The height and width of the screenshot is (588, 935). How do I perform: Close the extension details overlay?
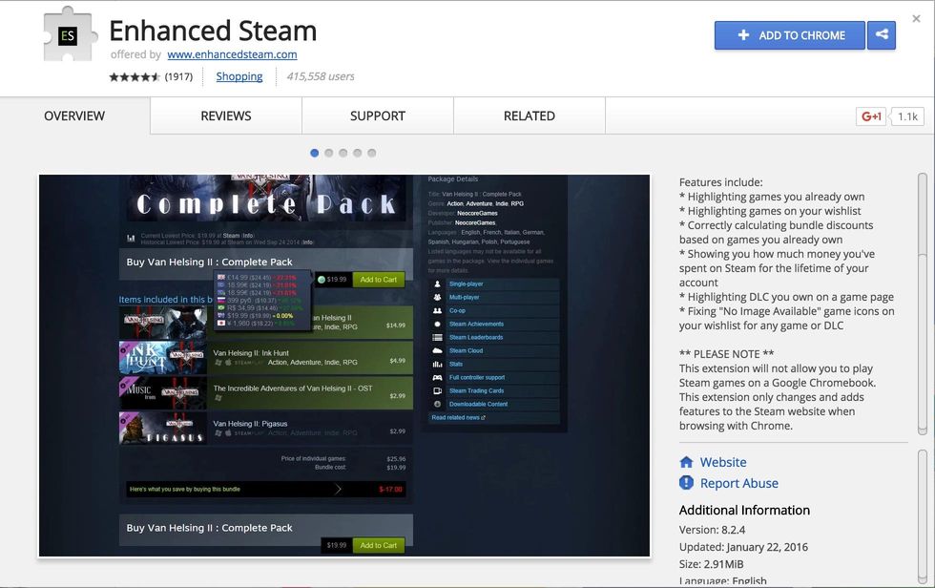click(916, 18)
